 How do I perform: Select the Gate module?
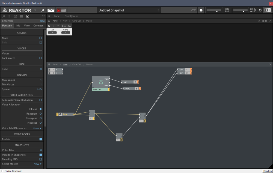[66, 114]
